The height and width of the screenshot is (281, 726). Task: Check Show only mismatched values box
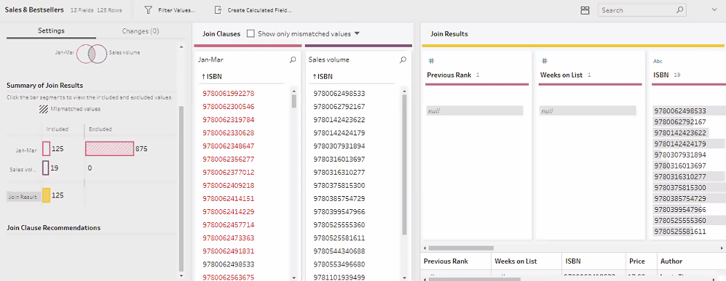[251, 33]
